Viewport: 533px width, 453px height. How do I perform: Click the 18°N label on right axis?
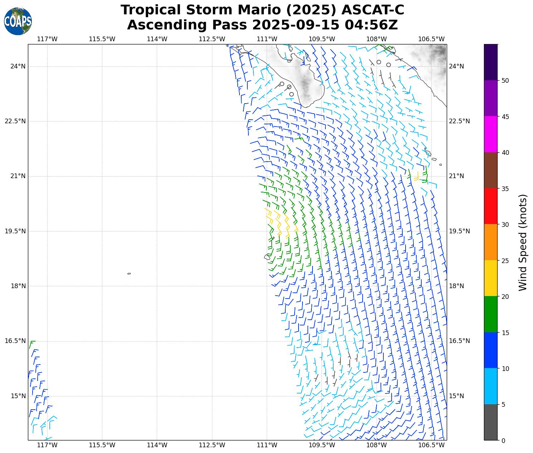click(x=456, y=286)
